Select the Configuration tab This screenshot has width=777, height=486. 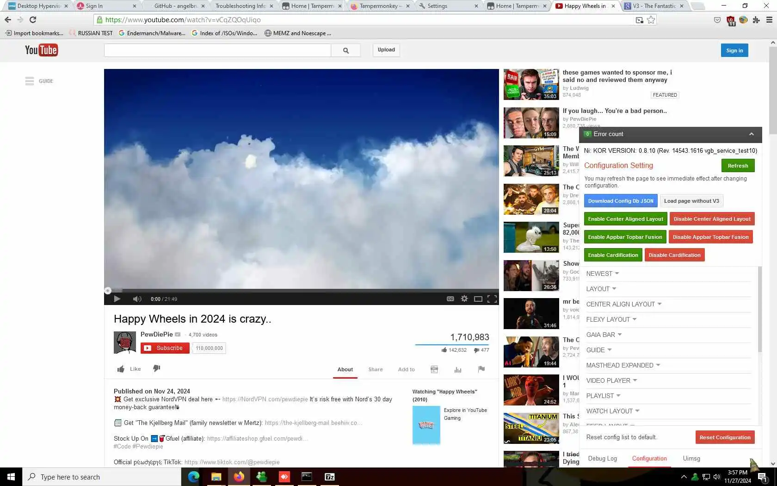pyautogui.click(x=649, y=459)
